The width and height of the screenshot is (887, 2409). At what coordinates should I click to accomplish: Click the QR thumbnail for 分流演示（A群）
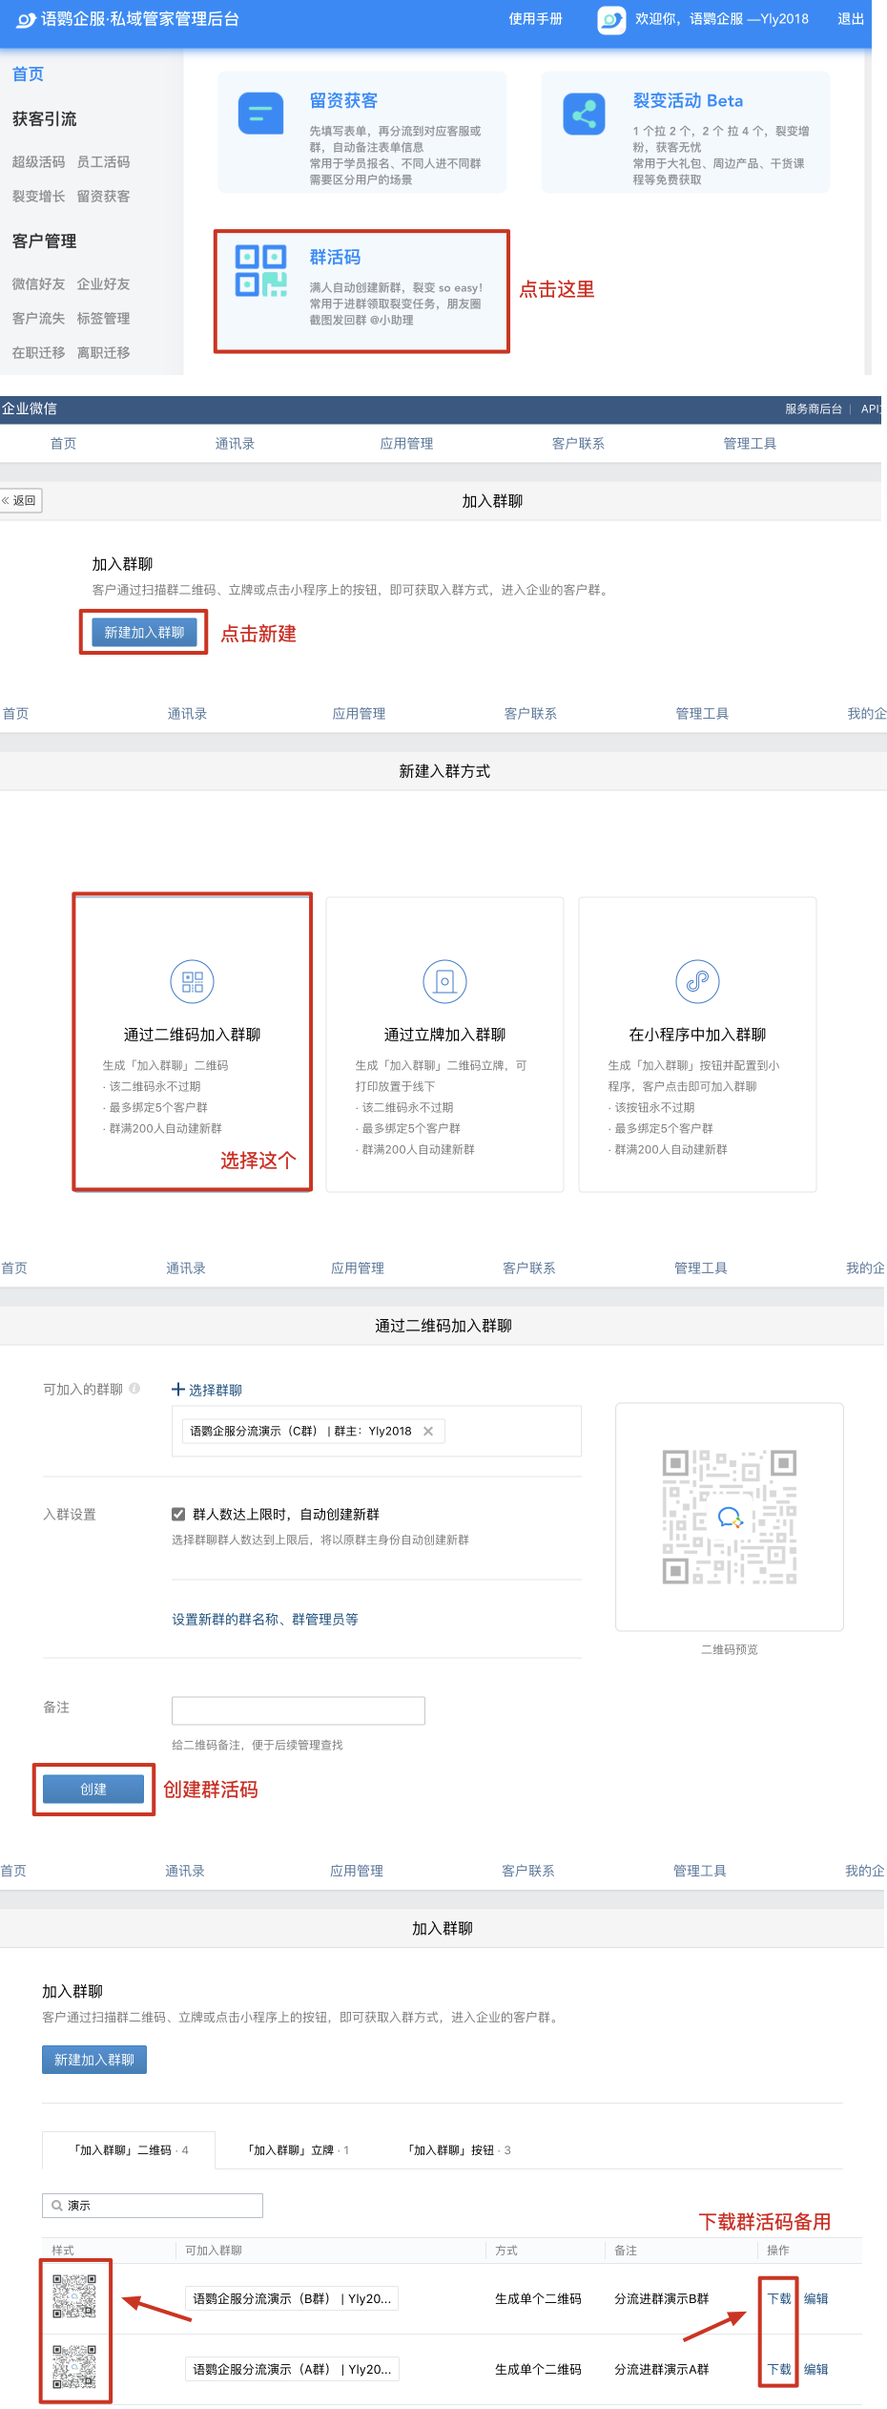click(74, 2367)
